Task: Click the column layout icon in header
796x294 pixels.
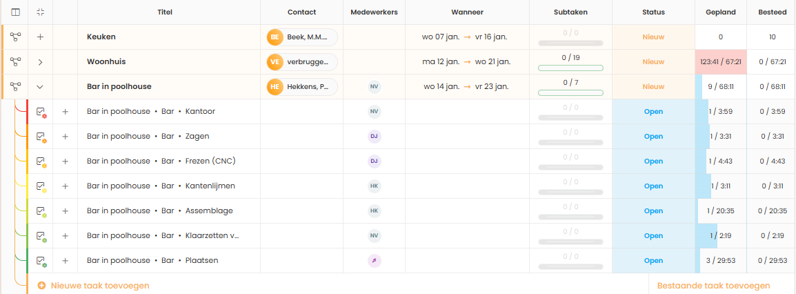Action: click(x=15, y=12)
